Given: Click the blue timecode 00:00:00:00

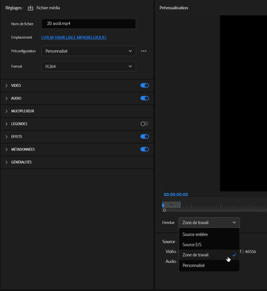Looking at the screenshot, I should tap(176, 195).
